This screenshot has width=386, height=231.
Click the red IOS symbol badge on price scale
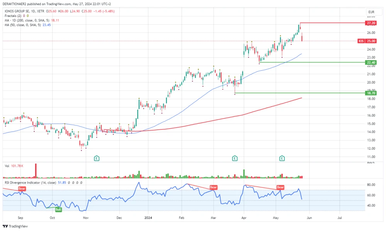coord(361,41)
